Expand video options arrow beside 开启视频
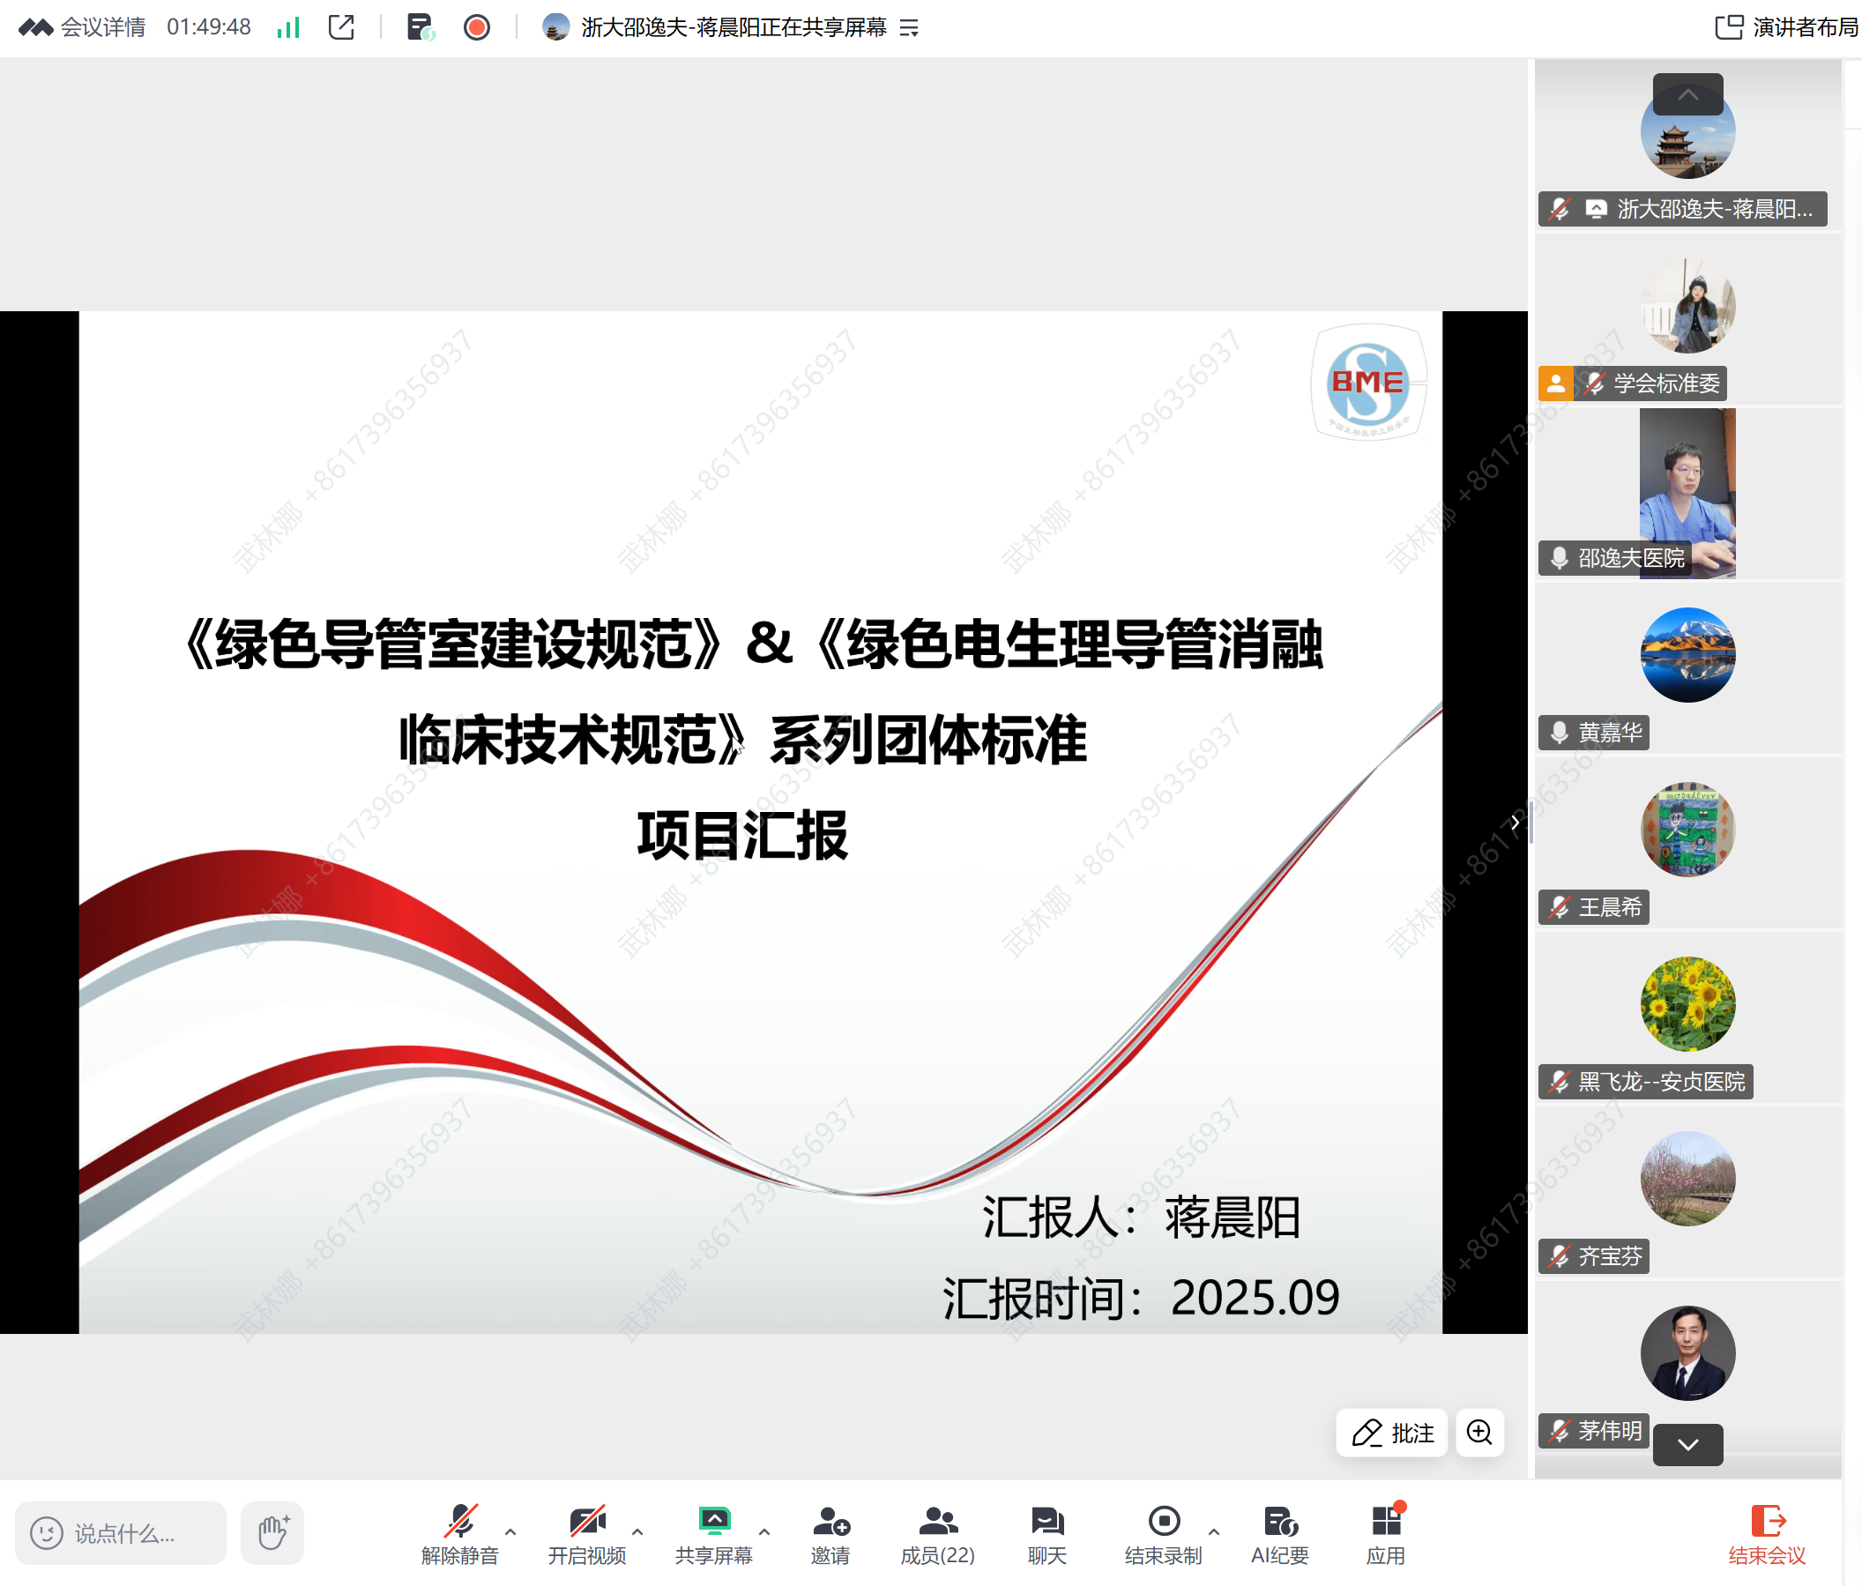 [x=637, y=1532]
